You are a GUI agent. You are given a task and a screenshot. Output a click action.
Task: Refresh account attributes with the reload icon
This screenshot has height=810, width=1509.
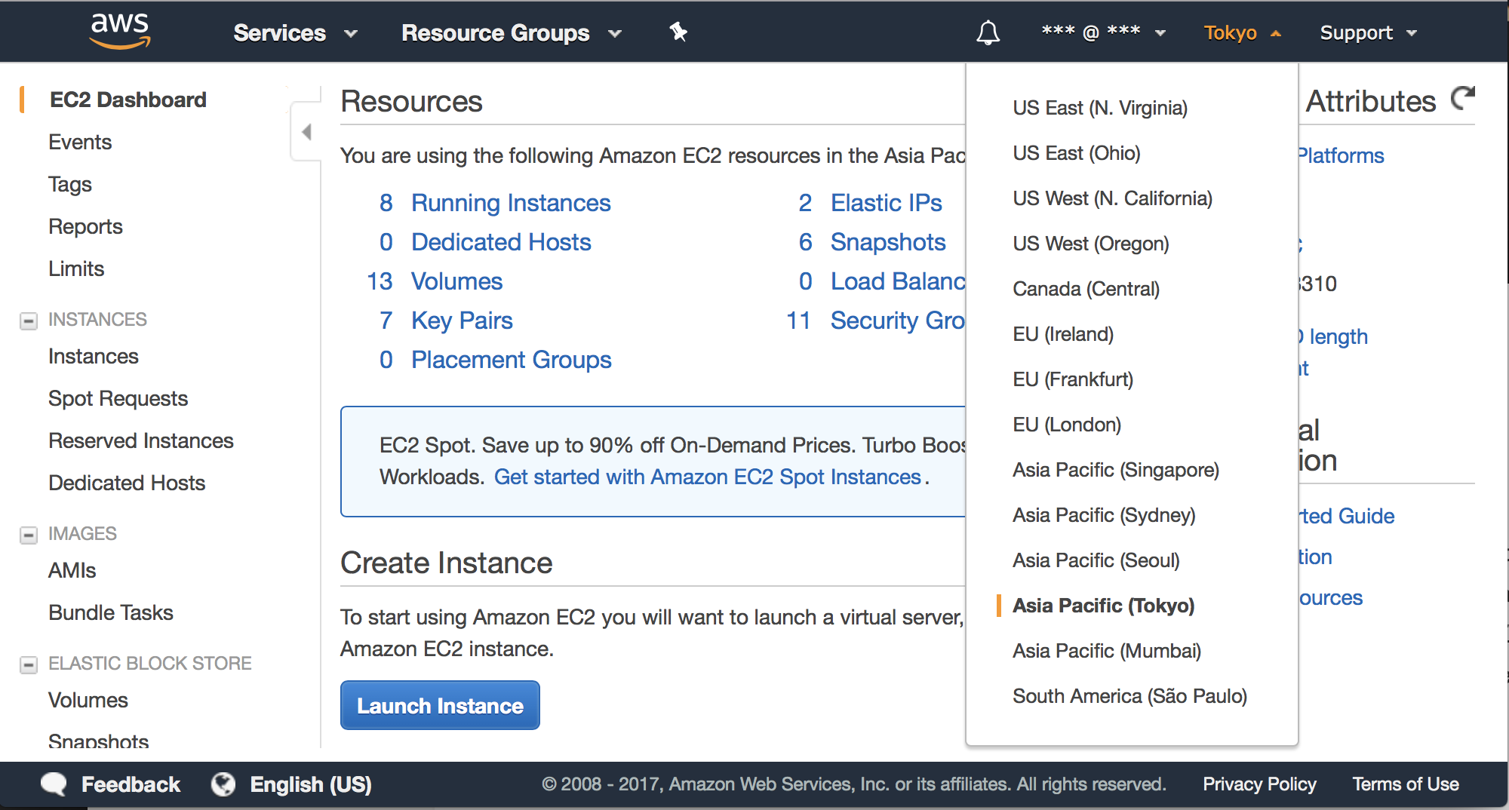[1463, 98]
